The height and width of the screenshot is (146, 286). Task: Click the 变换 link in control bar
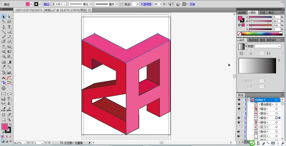point(192,4)
